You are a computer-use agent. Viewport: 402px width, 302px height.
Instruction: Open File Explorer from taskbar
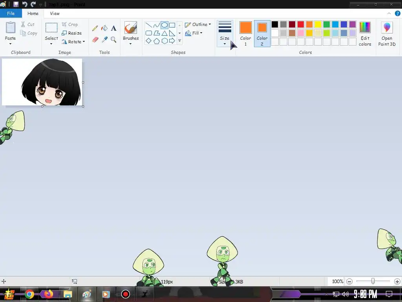tap(68, 294)
